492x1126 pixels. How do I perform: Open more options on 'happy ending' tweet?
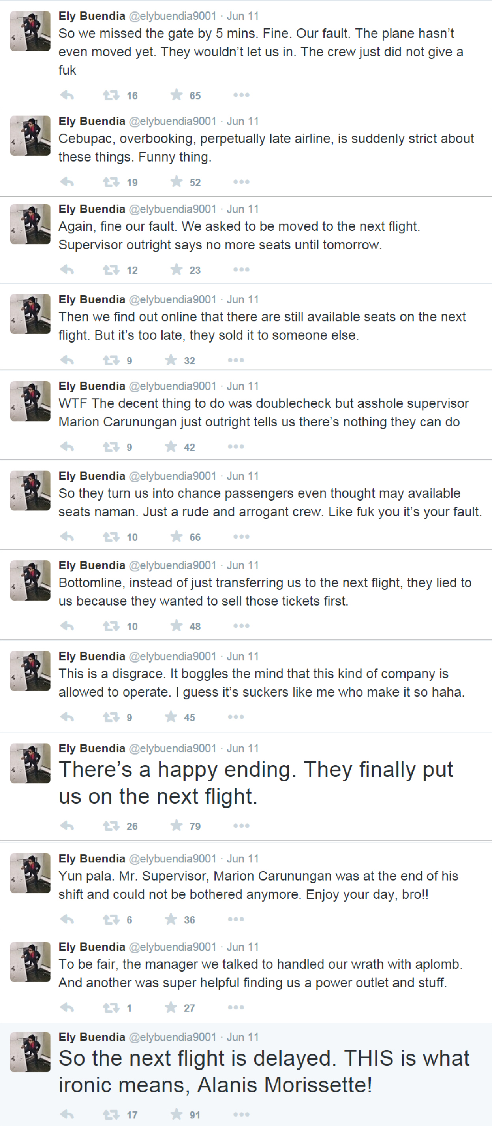tap(241, 826)
